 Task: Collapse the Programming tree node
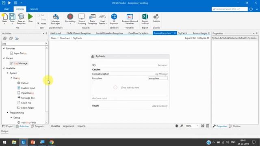[8, 113]
